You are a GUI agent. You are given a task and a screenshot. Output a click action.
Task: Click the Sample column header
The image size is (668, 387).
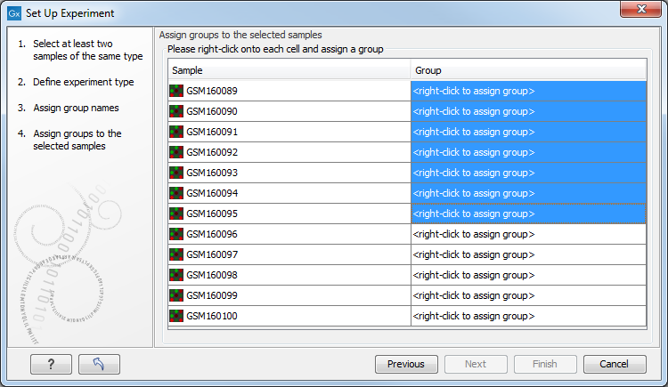289,70
